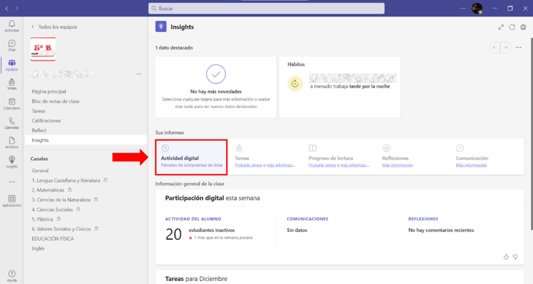Click the 5º B team picture

coord(43,49)
